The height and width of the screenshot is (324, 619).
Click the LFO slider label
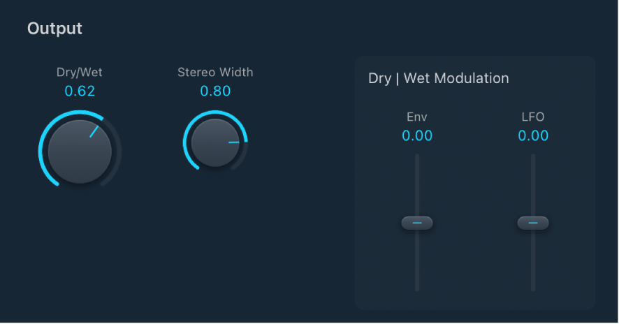pyautogui.click(x=533, y=117)
